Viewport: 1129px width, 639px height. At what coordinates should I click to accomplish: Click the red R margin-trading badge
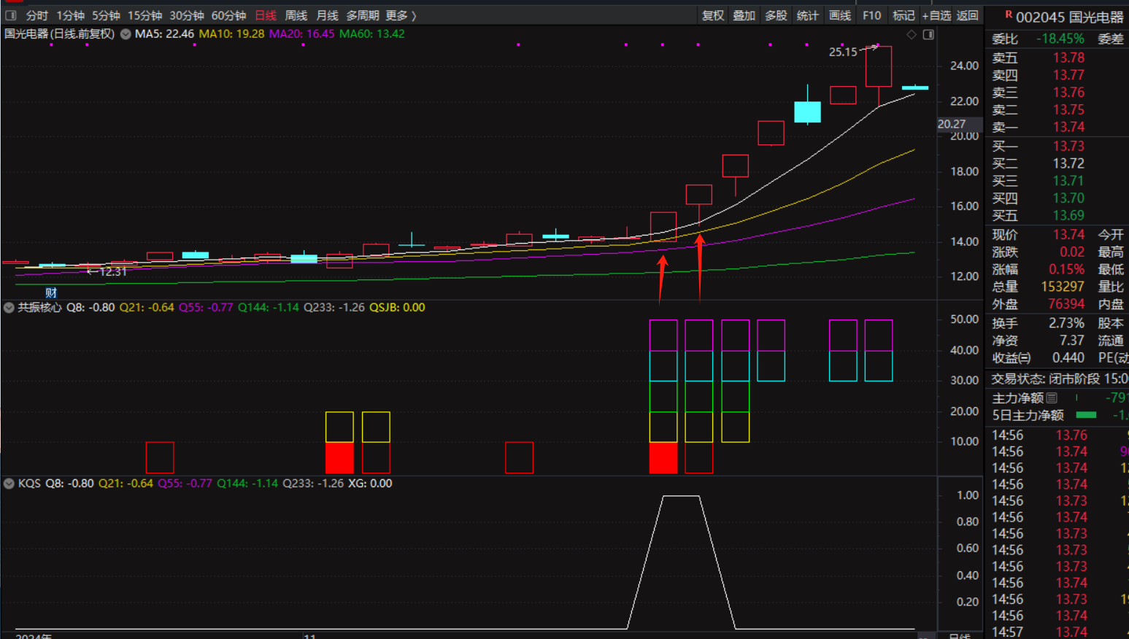click(x=1009, y=14)
